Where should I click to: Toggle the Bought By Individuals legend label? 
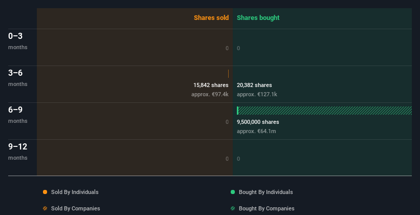[266, 192]
